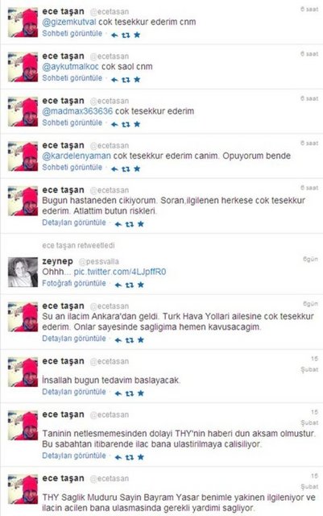Expand 'Detayları görüntüle' under hospital discharge tweet
This screenshot has height=516, width=323.
(x=74, y=223)
